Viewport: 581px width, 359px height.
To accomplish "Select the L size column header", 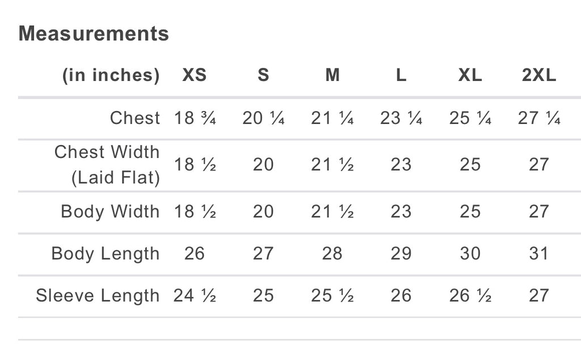I will (x=401, y=75).
